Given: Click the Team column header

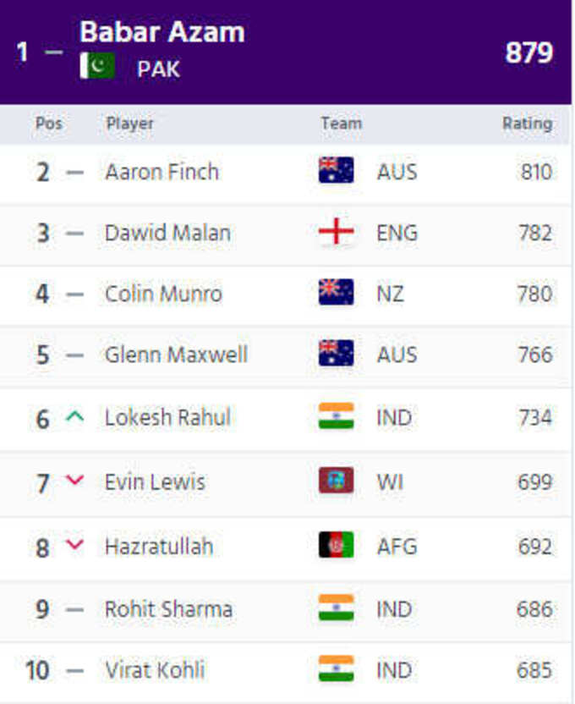Looking at the screenshot, I should [x=342, y=123].
